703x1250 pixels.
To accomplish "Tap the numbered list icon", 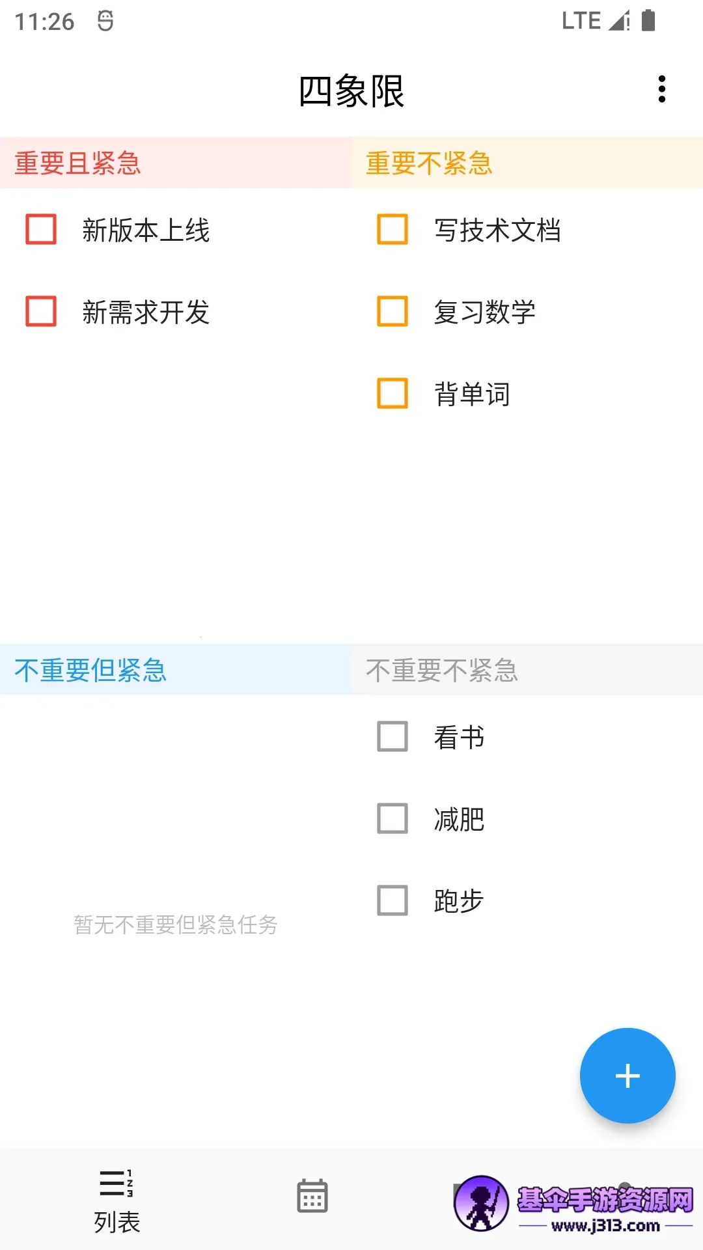I will (117, 1183).
